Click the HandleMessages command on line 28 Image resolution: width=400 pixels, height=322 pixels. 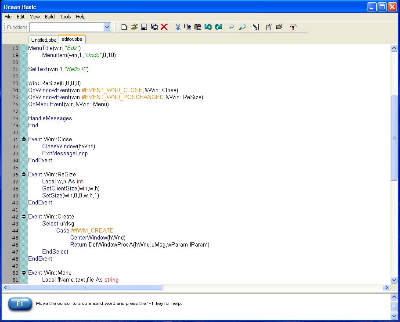pos(50,118)
